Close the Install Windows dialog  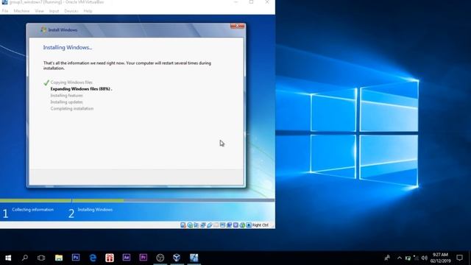[x=237, y=26]
